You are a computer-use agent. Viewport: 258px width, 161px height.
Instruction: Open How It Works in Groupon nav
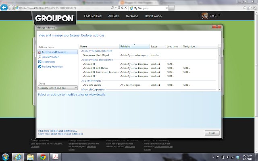153,16
